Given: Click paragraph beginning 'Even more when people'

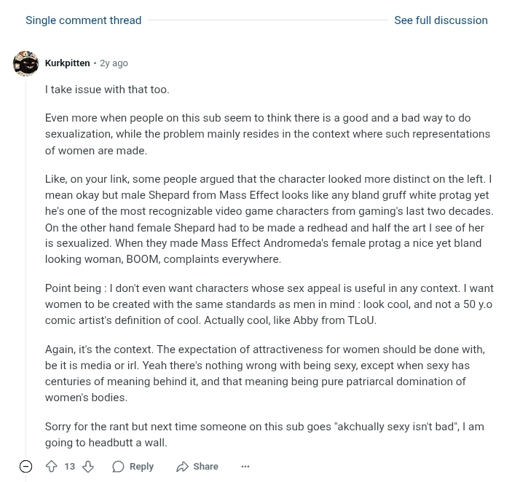Looking at the screenshot, I should point(268,134).
